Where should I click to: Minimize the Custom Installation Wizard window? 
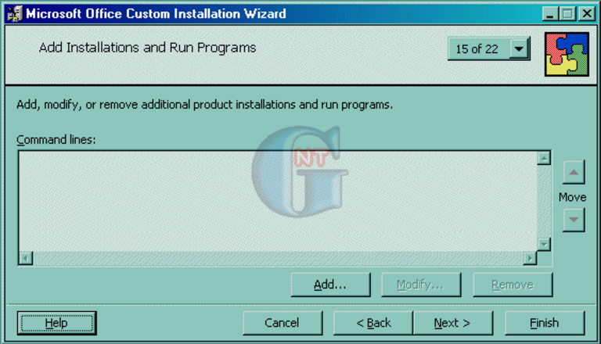tap(549, 14)
